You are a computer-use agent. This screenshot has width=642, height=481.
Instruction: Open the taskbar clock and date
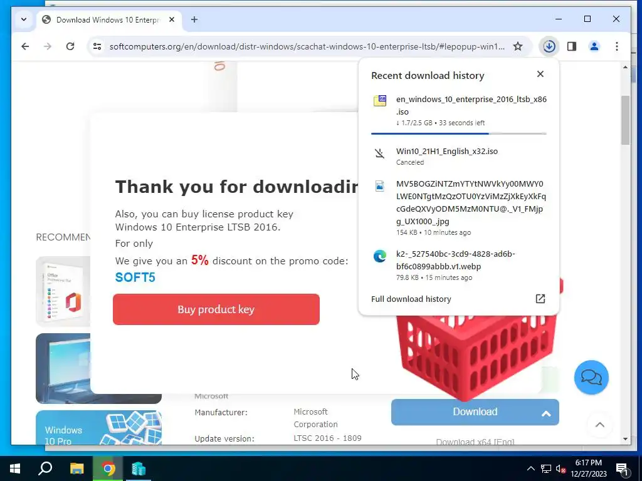tap(588, 468)
